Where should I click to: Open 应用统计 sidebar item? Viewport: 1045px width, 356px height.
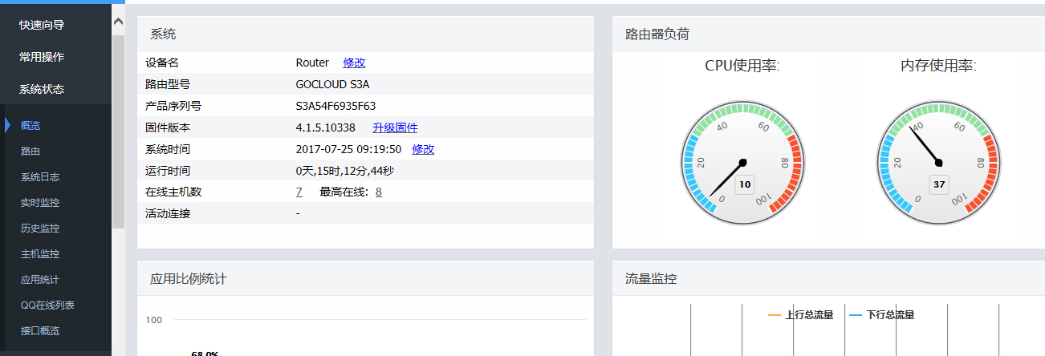(x=40, y=279)
